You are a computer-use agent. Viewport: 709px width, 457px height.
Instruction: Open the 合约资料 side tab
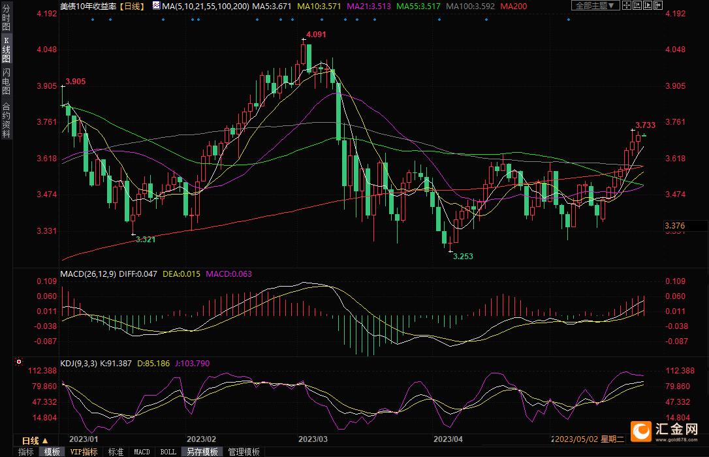(x=7, y=119)
